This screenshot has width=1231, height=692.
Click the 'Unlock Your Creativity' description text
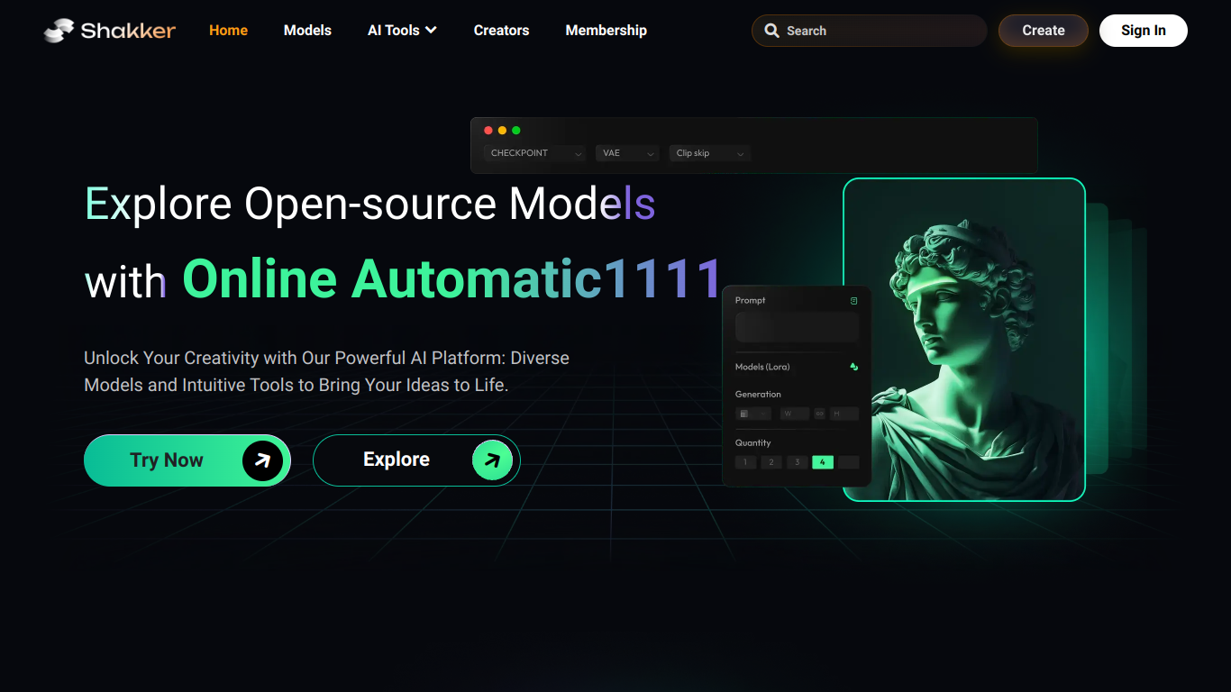(x=326, y=371)
